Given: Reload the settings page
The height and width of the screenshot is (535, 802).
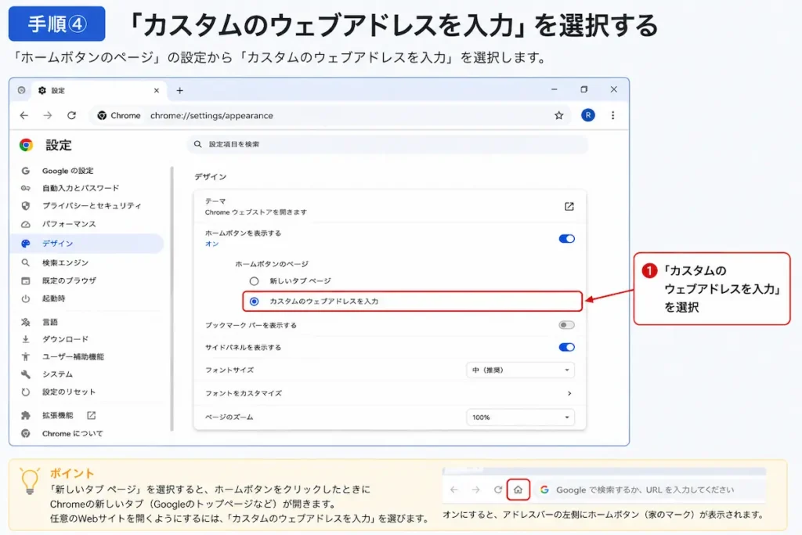Looking at the screenshot, I should 71,116.
